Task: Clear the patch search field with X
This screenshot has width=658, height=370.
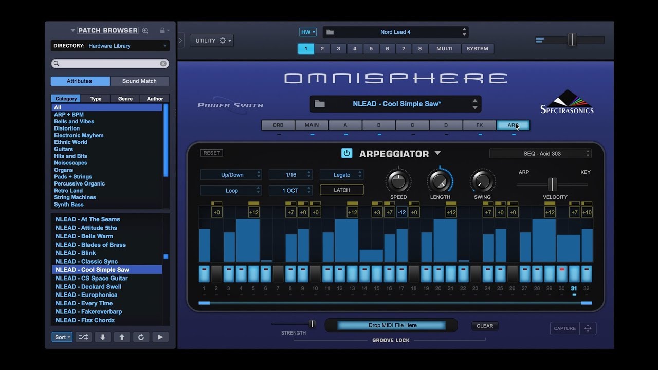Action: [163, 63]
